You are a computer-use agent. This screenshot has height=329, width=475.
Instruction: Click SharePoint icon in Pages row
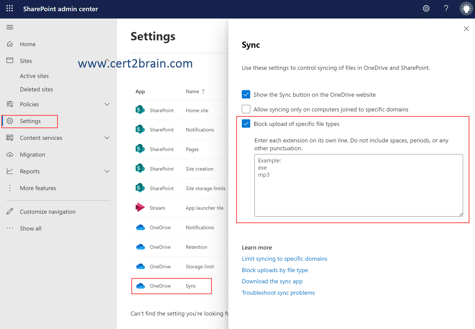(x=140, y=149)
